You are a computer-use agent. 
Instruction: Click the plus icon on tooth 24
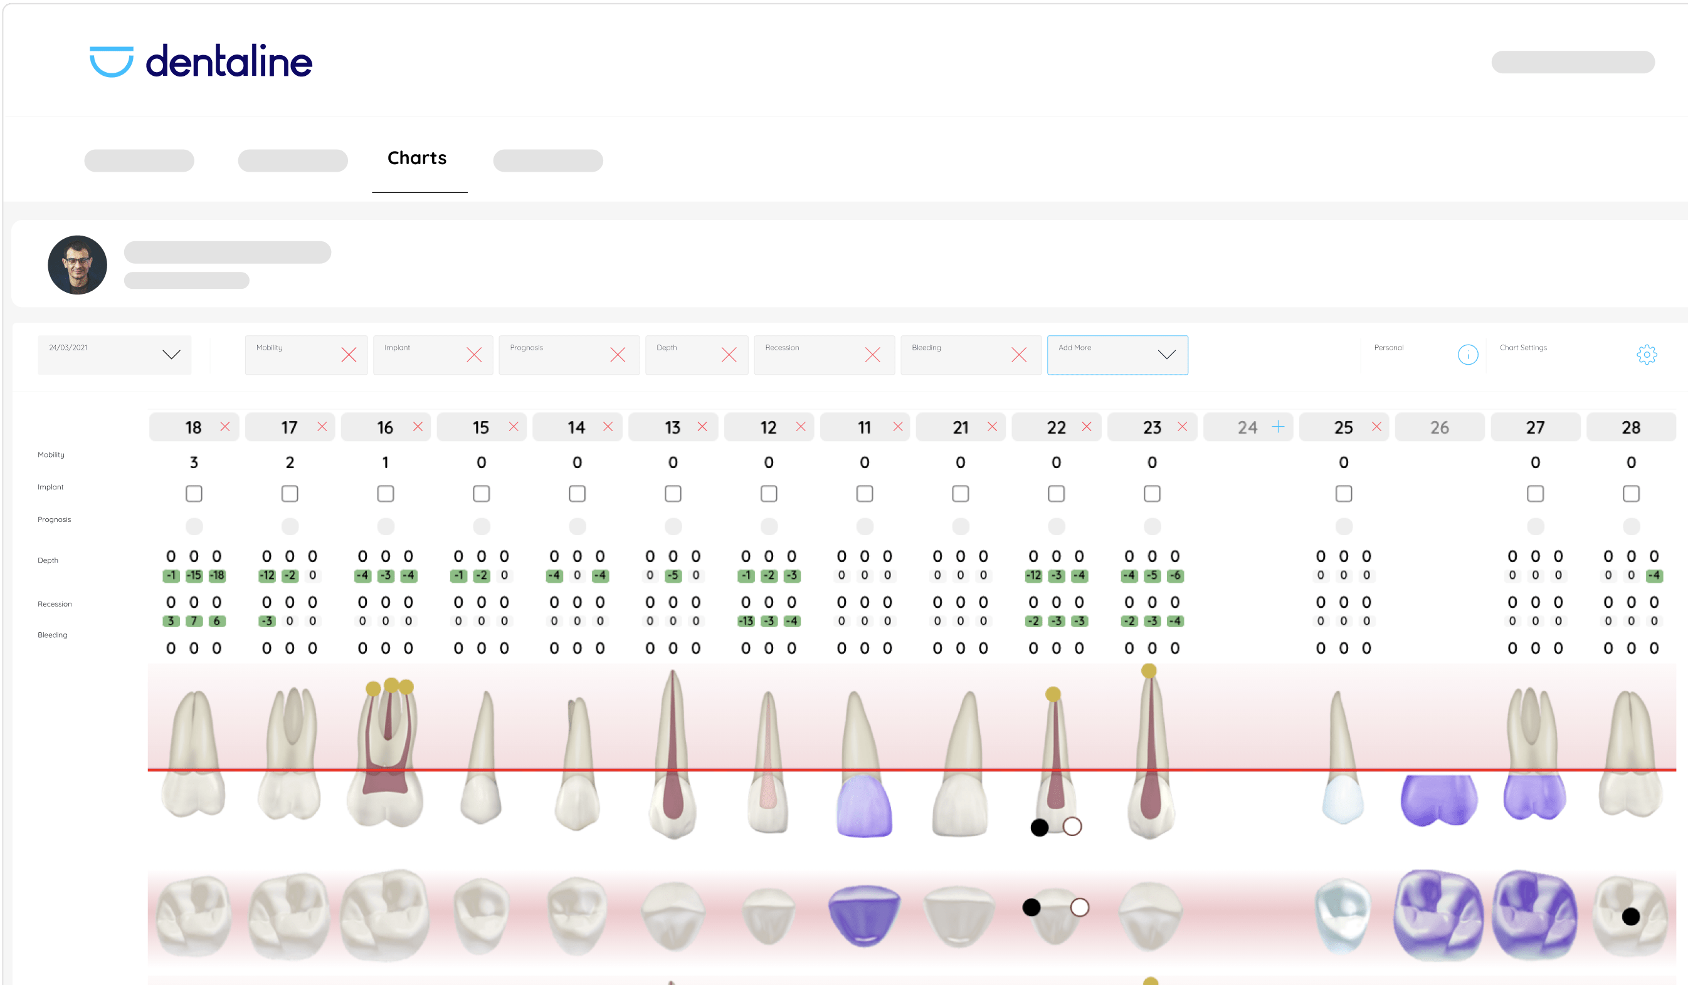point(1278,427)
